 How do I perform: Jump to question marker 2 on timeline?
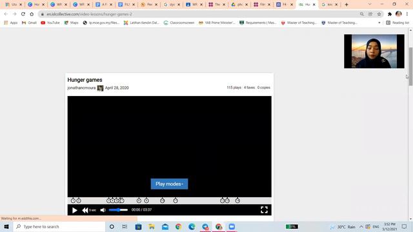pyautogui.click(x=79, y=200)
